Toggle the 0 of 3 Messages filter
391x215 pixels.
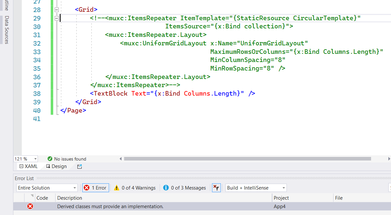pyautogui.click(x=184, y=188)
